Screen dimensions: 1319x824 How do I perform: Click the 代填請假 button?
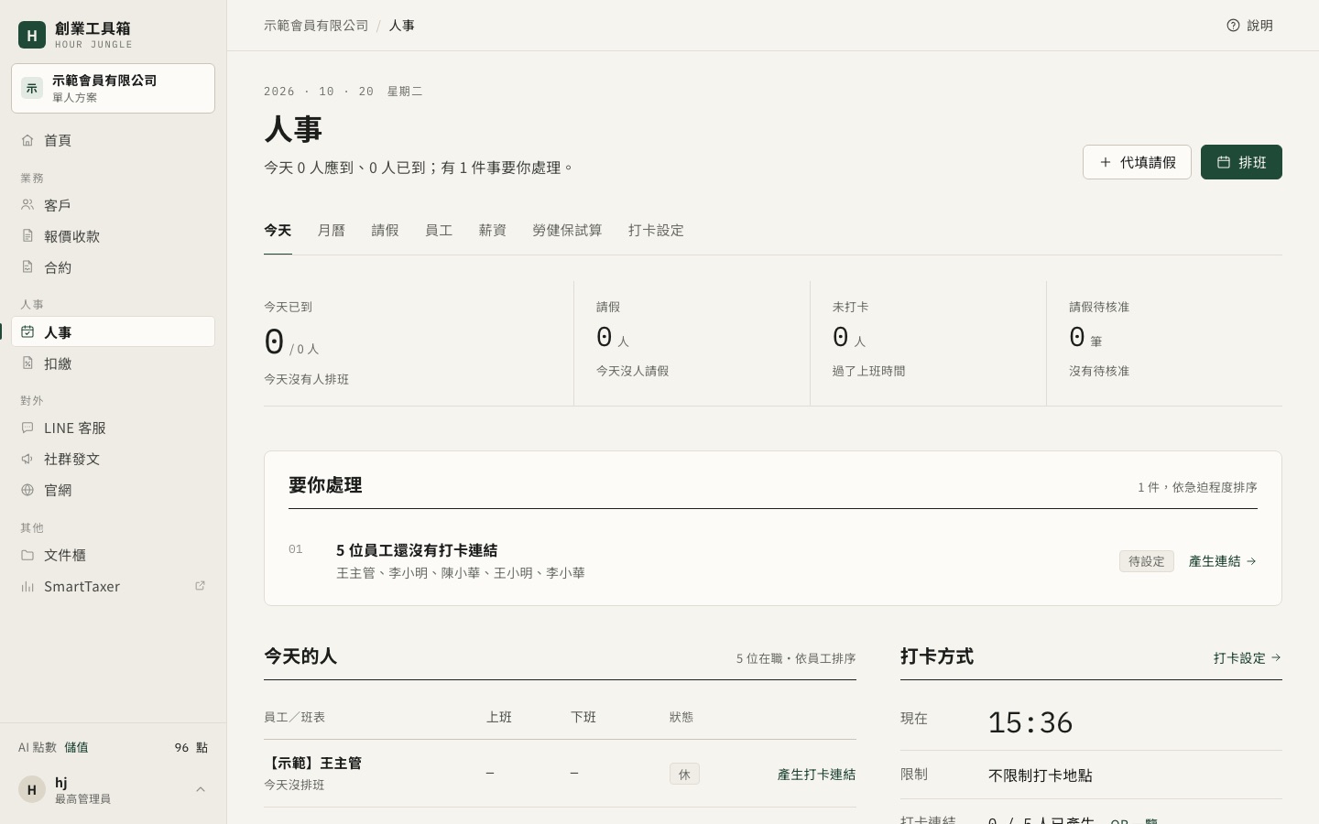coord(1137,162)
